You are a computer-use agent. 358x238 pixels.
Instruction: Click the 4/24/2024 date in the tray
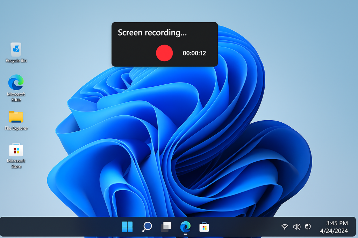pyautogui.click(x=334, y=231)
